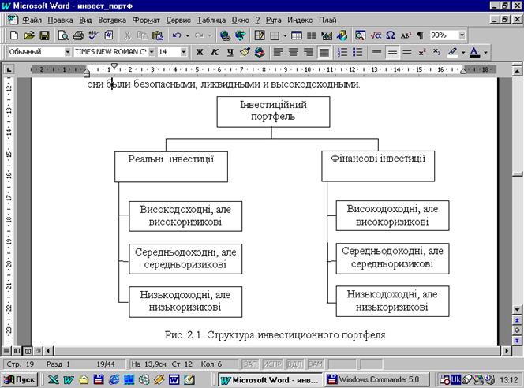524x388 pixels.
Task: Click the superscript x² icon
Action: pyautogui.click(x=421, y=53)
